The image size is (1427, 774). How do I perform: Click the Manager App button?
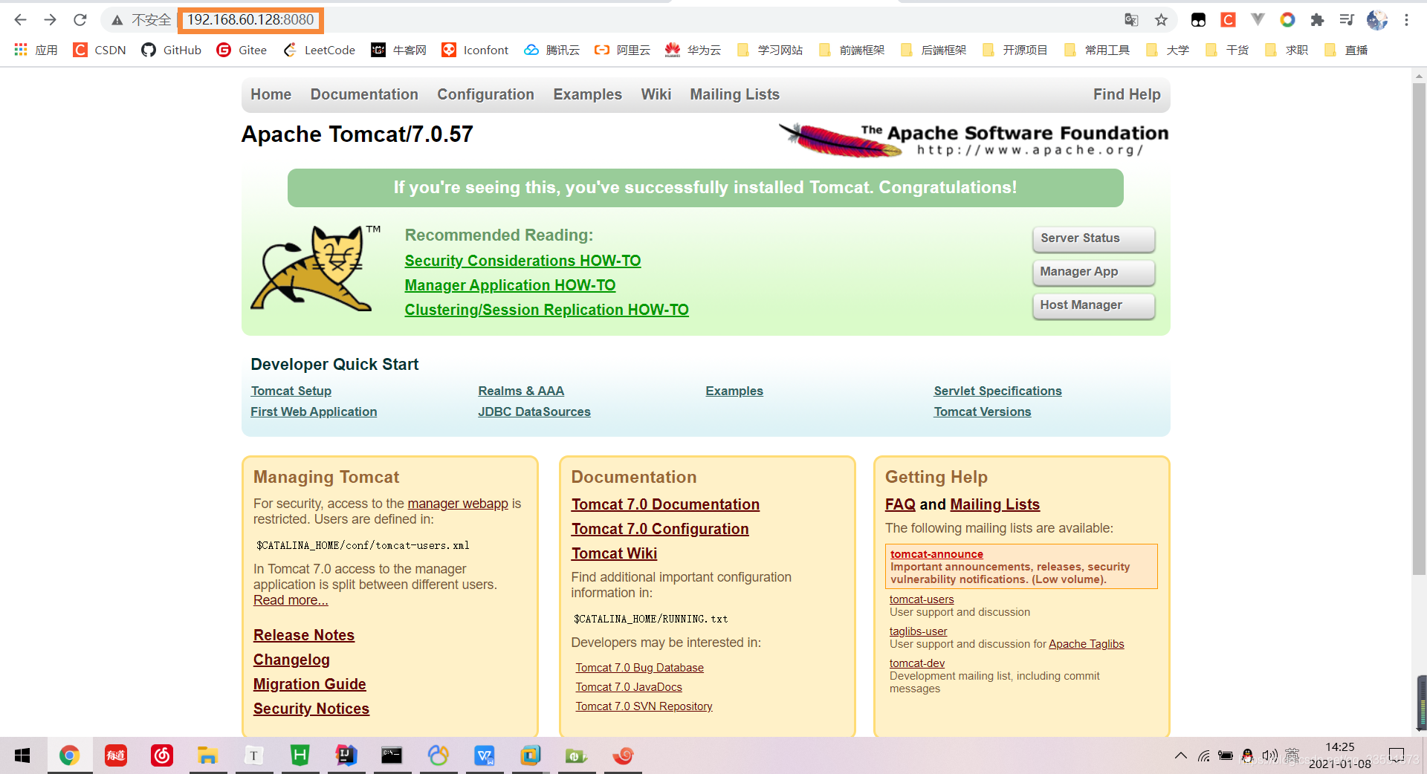point(1093,272)
